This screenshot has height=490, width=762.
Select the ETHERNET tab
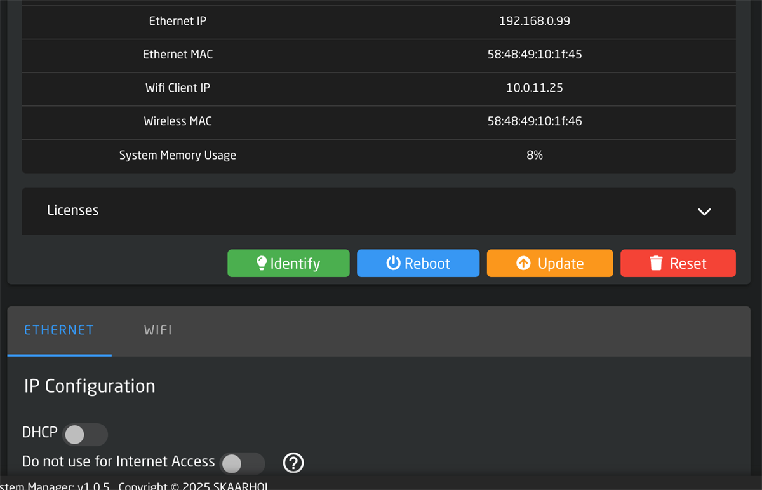click(x=58, y=330)
